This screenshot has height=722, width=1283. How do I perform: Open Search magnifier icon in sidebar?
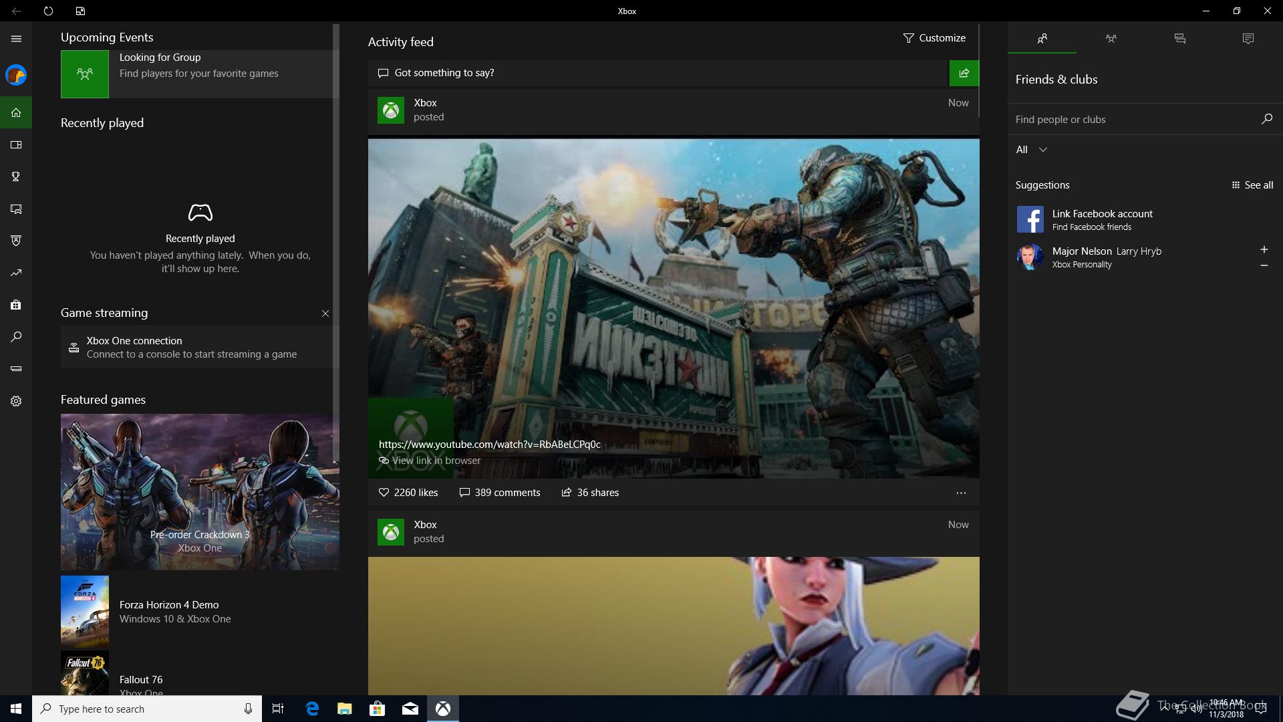point(16,337)
